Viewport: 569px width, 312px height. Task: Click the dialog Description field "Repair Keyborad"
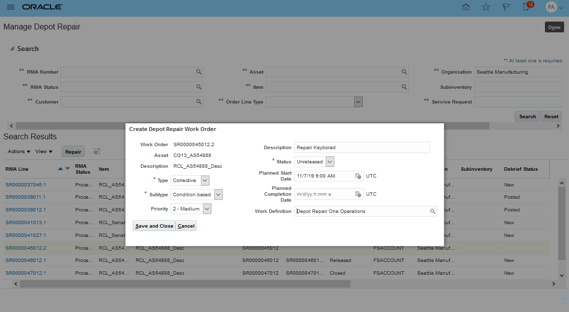[362, 148]
